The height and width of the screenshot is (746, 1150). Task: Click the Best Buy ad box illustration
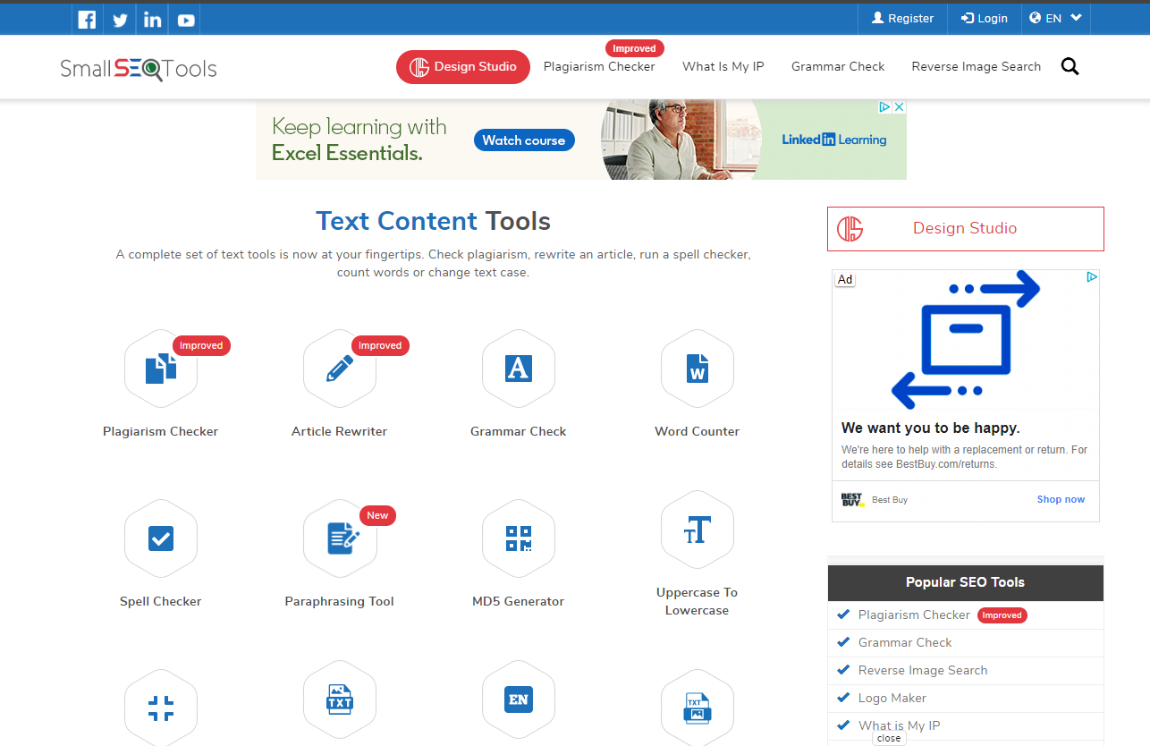coord(966,340)
